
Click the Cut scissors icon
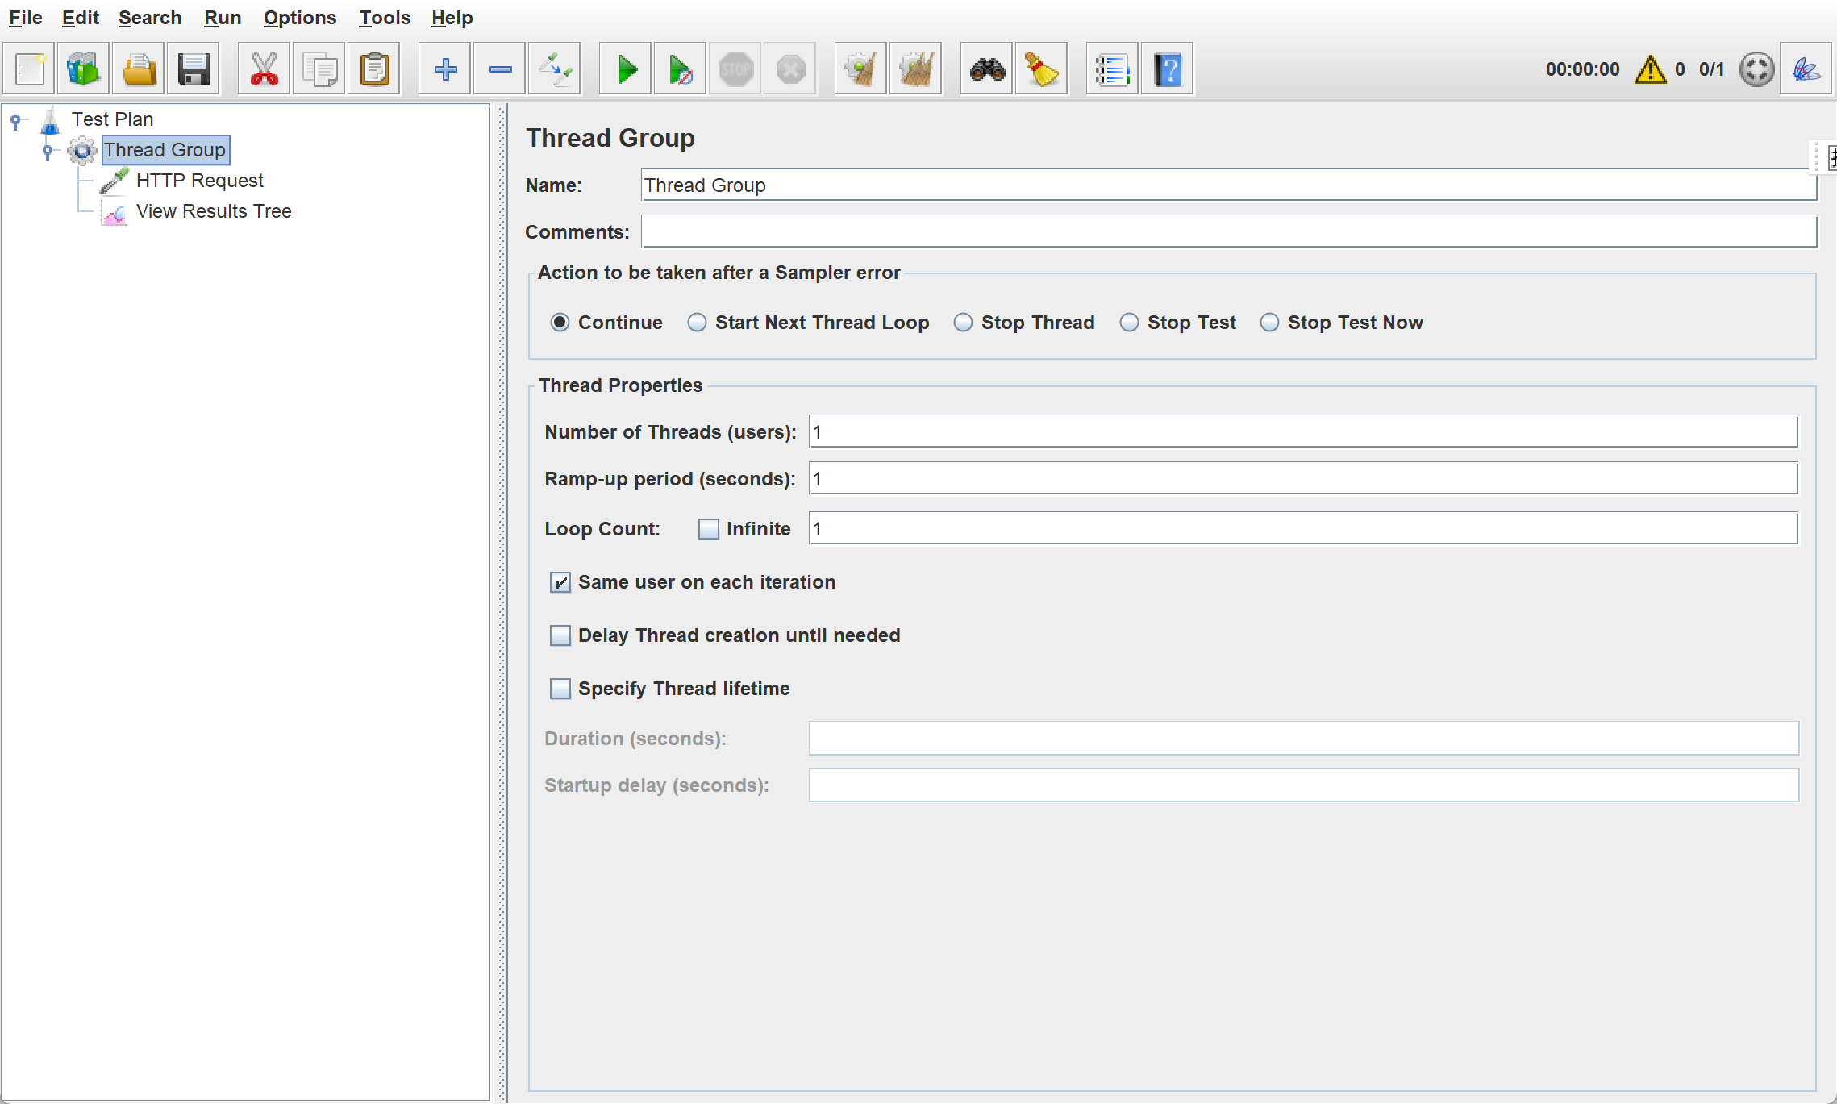click(x=265, y=70)
